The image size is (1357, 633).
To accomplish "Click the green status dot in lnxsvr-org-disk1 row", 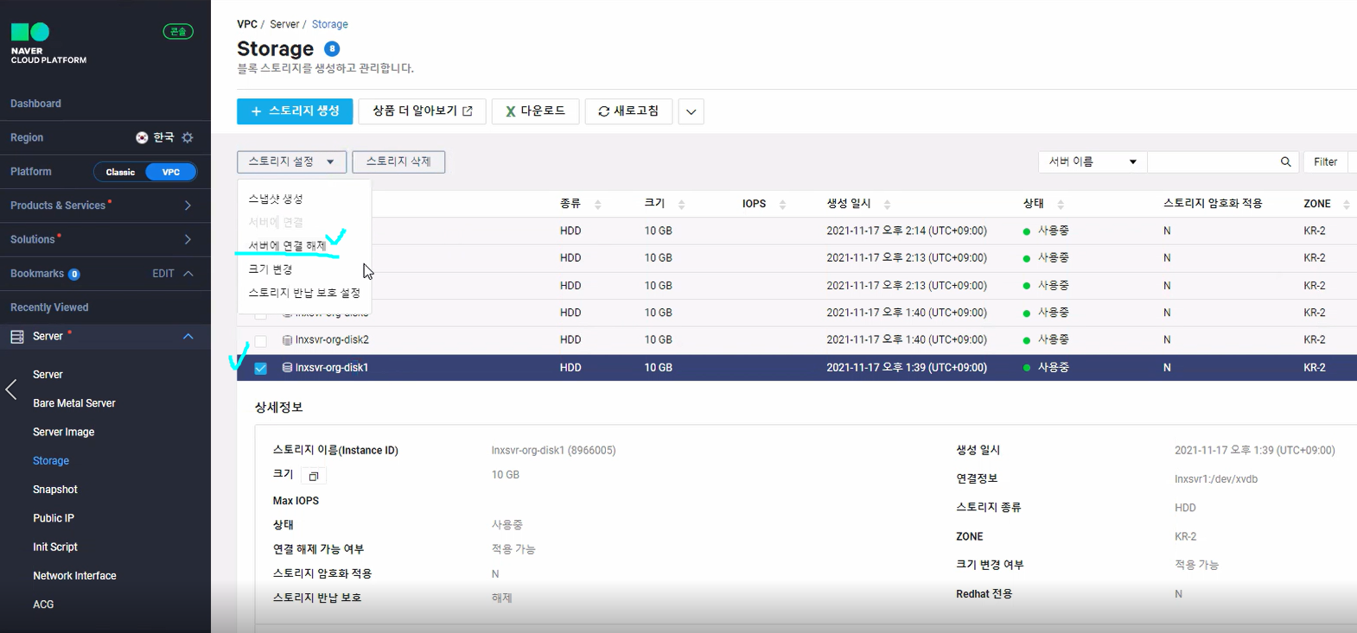I will pyautogui.click(x=1027, y=368).
